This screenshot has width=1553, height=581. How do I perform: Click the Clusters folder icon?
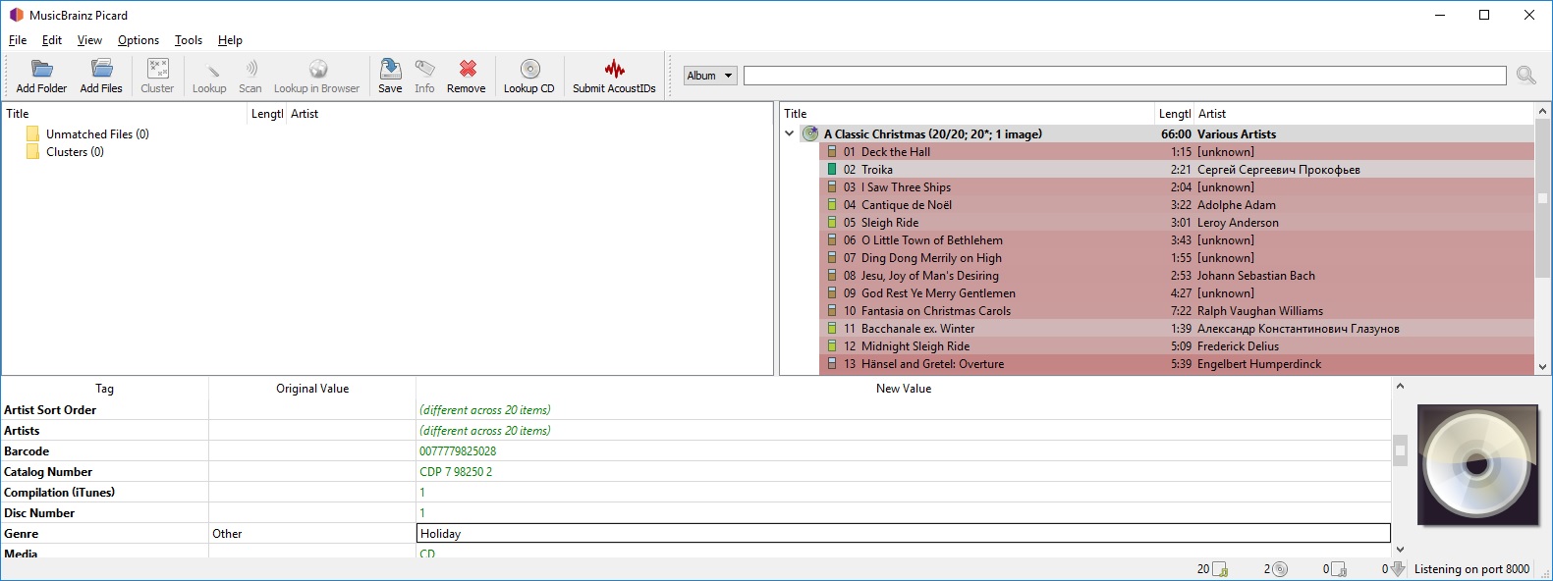[x=33, y=151]
